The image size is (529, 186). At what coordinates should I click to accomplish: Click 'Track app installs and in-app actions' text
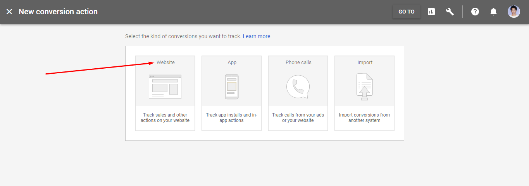coord(232,118)
